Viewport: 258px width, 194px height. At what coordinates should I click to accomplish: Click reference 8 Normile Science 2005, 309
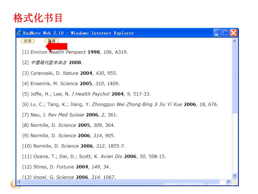69,125
